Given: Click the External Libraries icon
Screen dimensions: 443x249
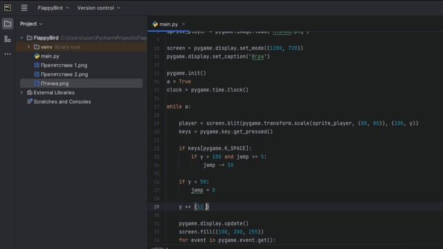Looking at the screenshot, I should [29, 92].
